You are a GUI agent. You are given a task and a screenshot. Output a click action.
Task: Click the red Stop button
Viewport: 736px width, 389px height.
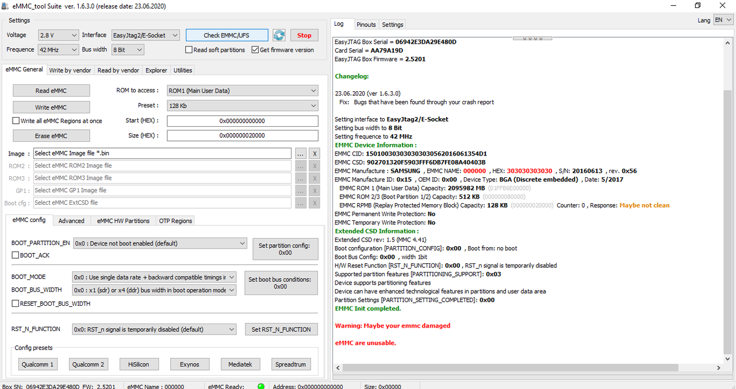(x=304, y=35)
